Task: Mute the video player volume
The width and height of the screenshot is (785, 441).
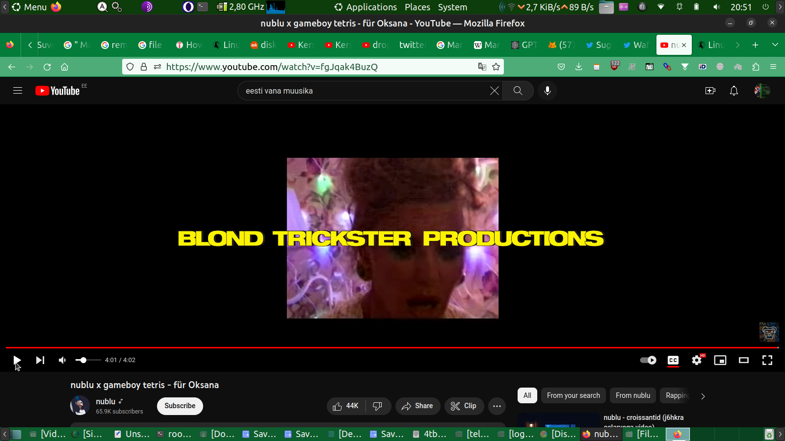Action: pos(62,360)
